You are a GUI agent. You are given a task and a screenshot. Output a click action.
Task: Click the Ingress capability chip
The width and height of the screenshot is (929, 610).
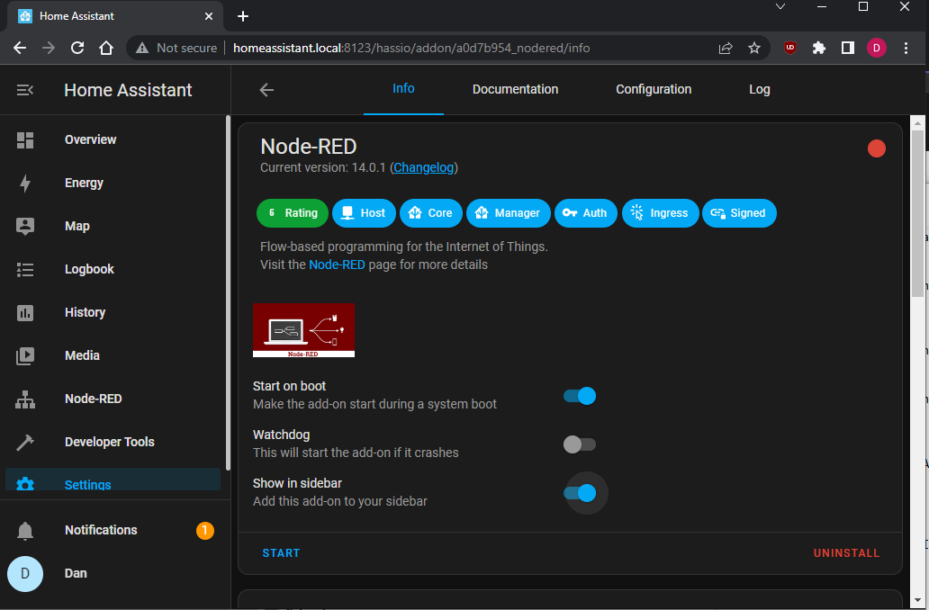pyautogui.click(x=660, y=213)
